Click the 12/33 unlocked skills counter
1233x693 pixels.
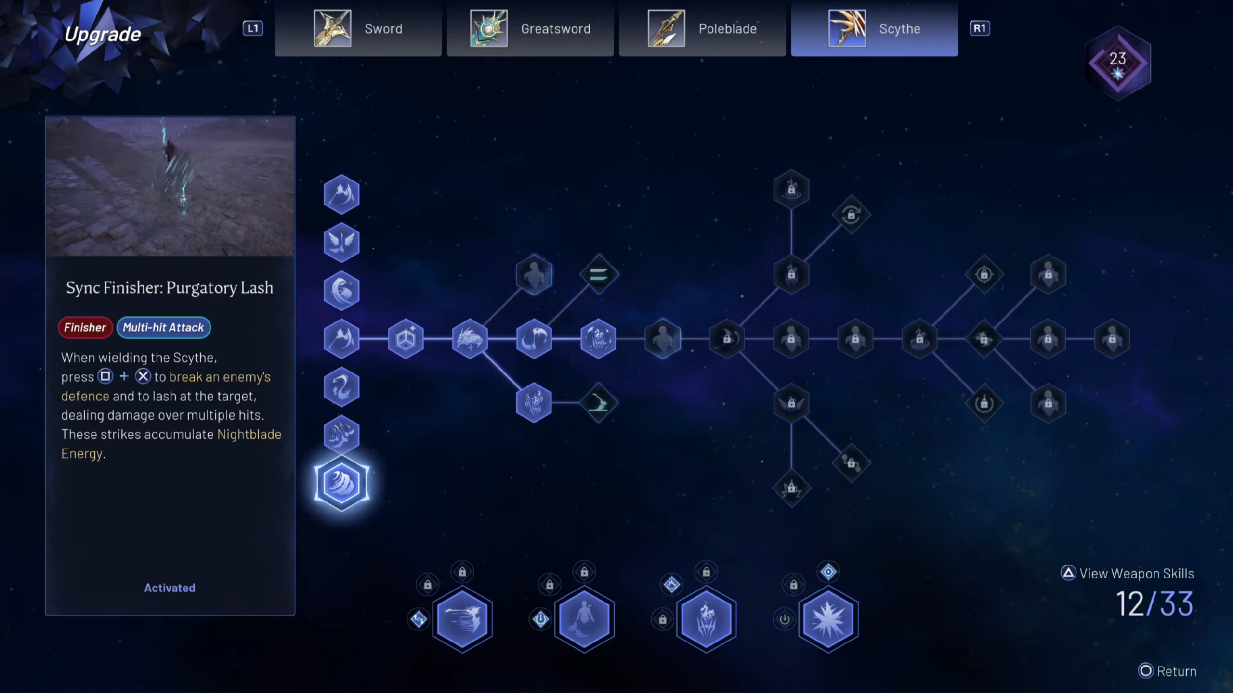click(x=1154, y=603)
